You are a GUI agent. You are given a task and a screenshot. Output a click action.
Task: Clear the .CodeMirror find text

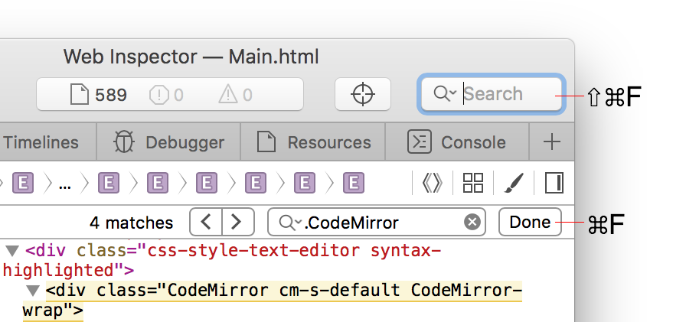472,222
